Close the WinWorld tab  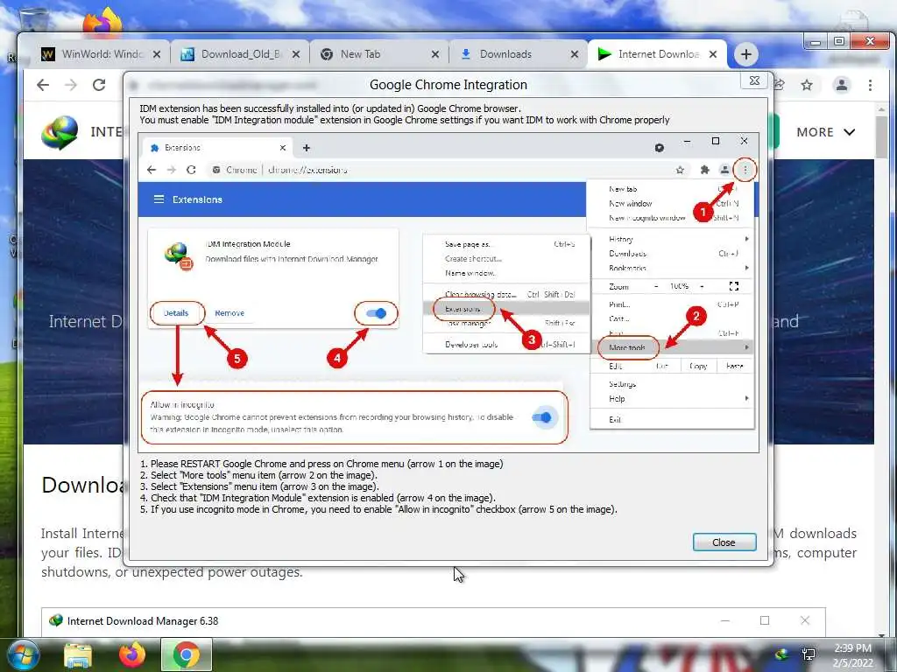pyautogui.click(x=157, y=54)
